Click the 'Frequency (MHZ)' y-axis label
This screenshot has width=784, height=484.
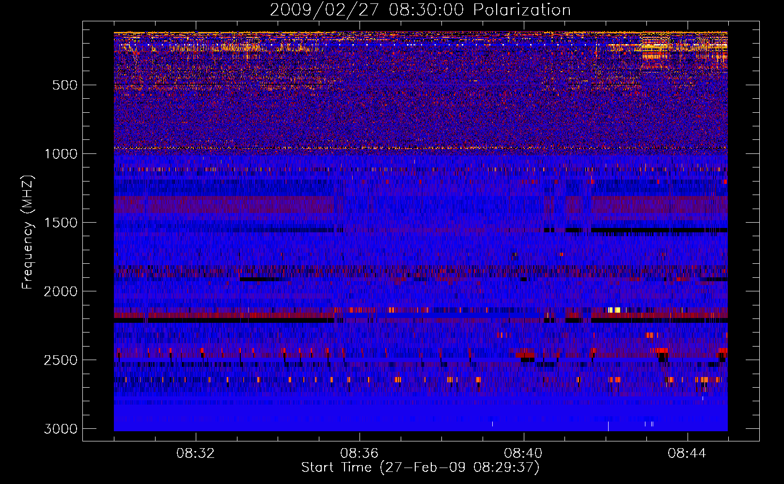(28, 232)
